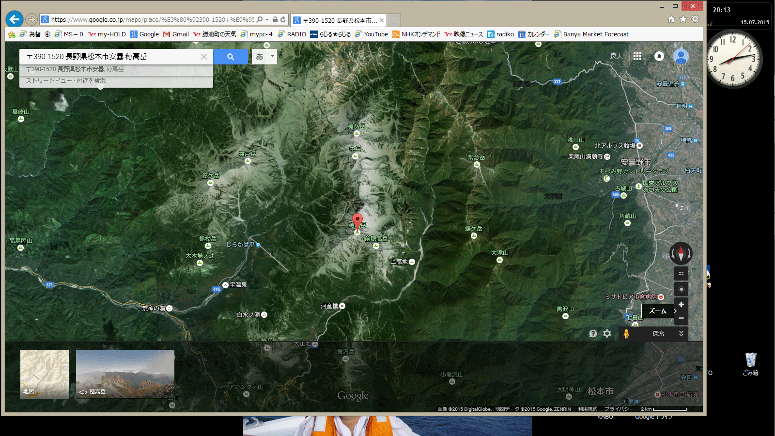This screenshot has height=436, width=775.
Task: Click the show my location target button
Action: point(681,289)
